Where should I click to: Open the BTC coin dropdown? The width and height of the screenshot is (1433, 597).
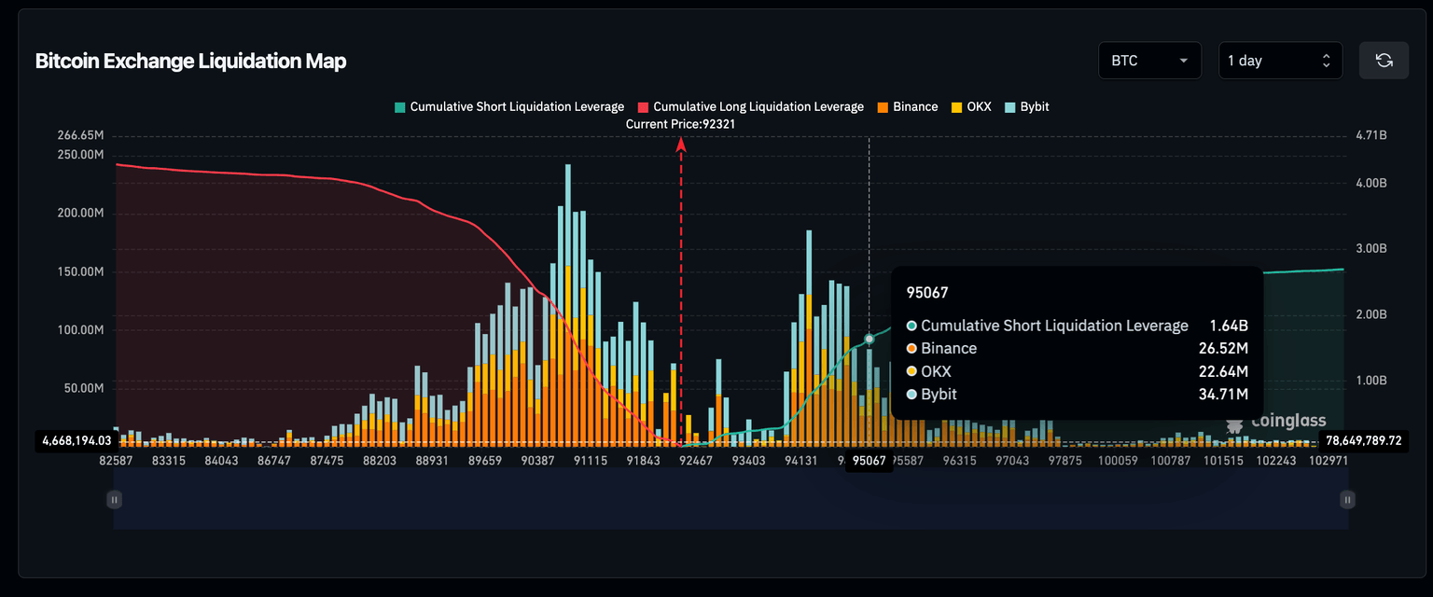pos(1148,61)
